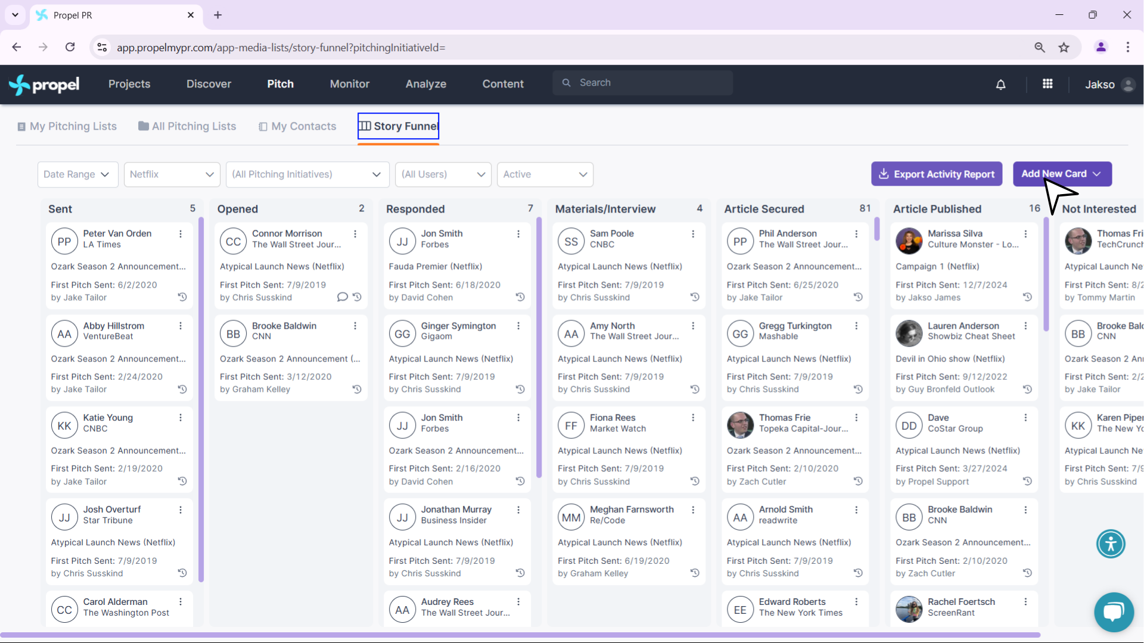Open the My Contacts tab
The width and height of the screenshot is (1144, 643).
point(297,126)
